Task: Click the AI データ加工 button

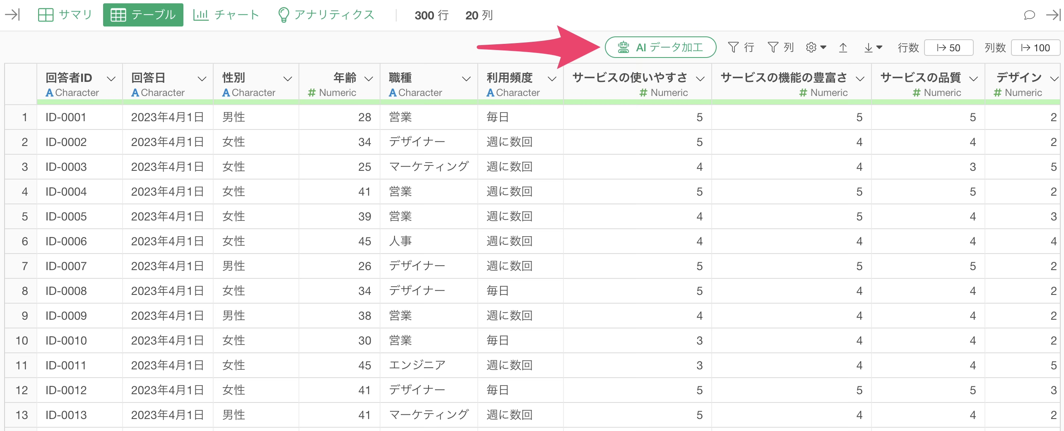Action: pyautogui.click(x=660, y=48)
